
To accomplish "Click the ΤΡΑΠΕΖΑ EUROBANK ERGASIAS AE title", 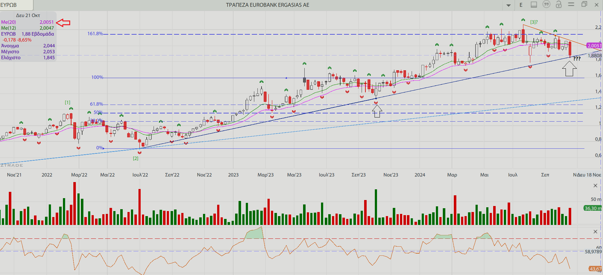I will [x=268, y=5].
